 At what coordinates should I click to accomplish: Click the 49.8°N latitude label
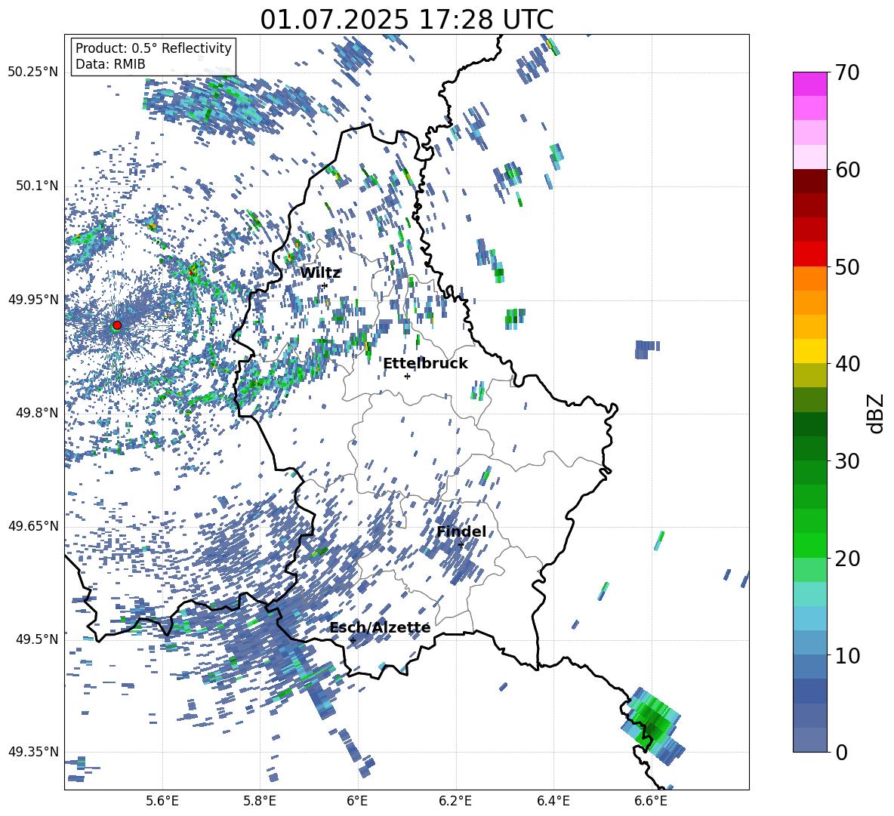click(x=36, y=413)
